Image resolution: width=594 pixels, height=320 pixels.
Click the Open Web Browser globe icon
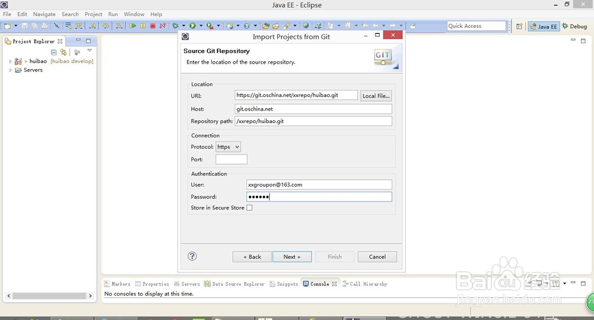pos(306,26)
